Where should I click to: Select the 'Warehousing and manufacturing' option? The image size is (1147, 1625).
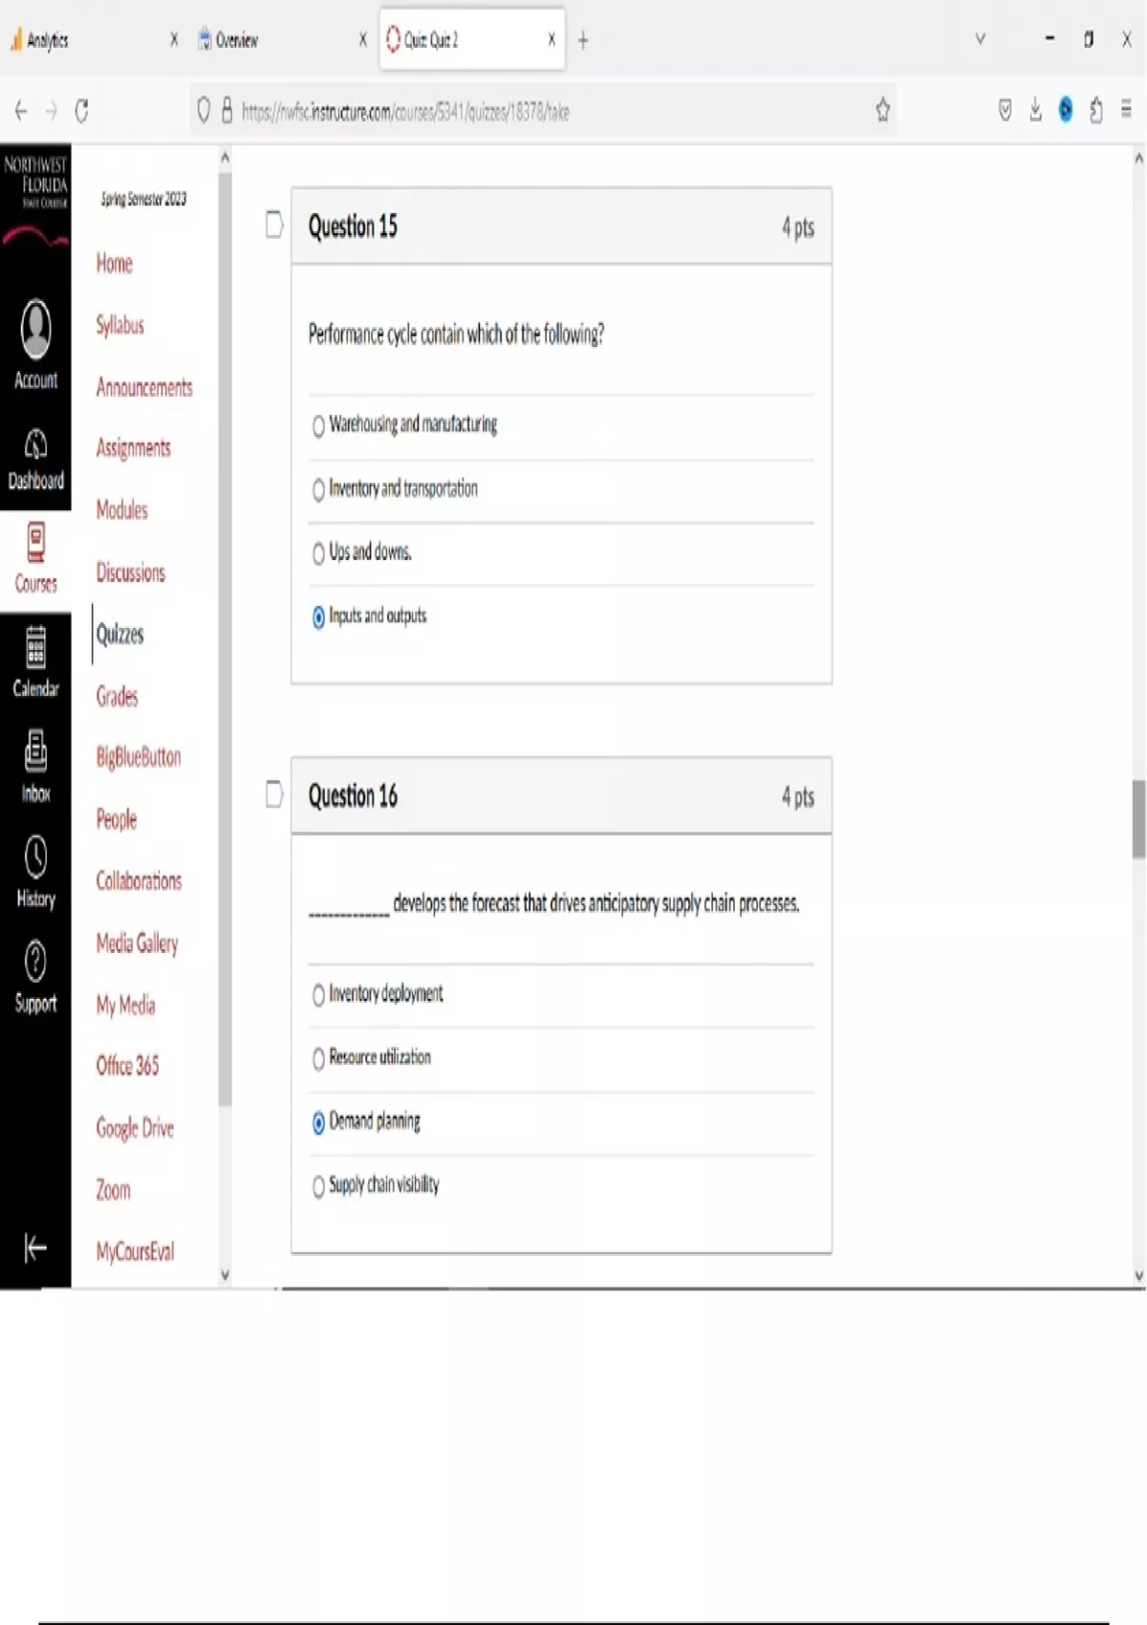(x=318, y=426)
